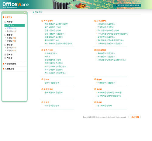Screen dimensions: 152x141
Task: Select 저장함 (13) in sidebar
Action: [x=11, y=28]
